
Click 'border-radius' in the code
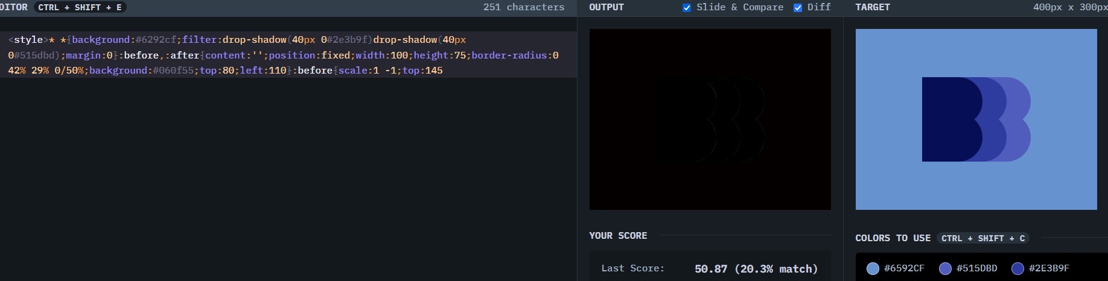[509, 55]
